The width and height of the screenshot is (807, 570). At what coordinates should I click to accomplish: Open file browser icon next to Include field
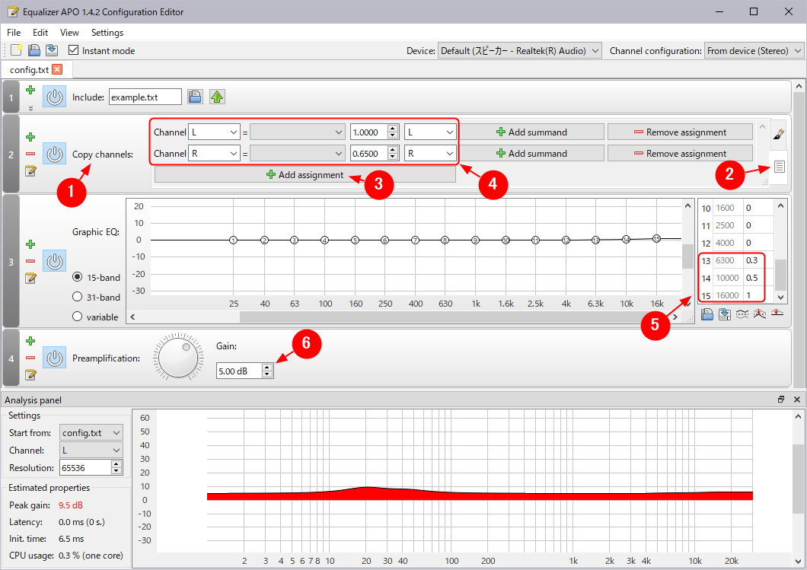pos(195,97)
